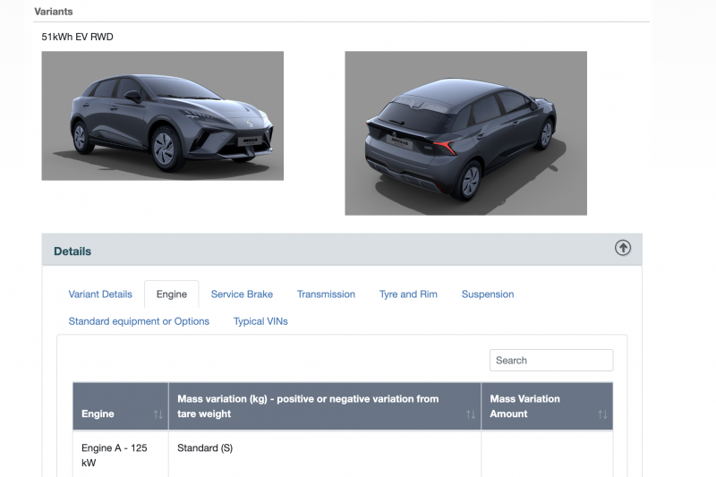716x477 pixels.
Task: Click the Engine column header
Action: 121,406
